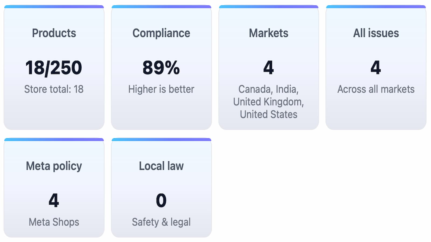
Task: Click the All issues heading
Action: click(376, 33)
